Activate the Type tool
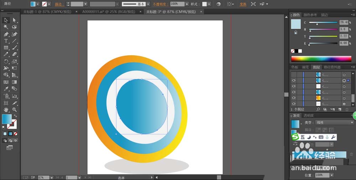This screenshot has width=356, height=180. point(6,41)
